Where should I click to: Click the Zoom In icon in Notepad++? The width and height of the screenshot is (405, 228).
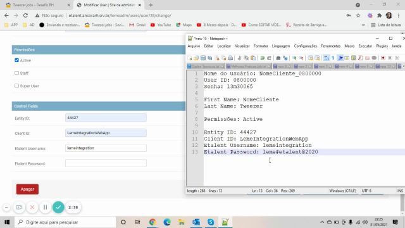pos(294,58)
